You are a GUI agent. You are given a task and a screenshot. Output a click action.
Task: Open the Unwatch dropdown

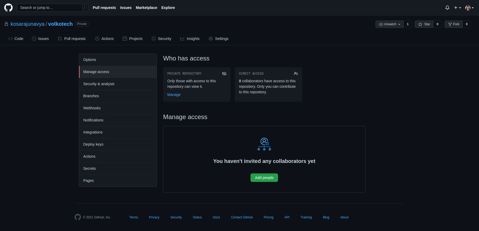tap(389, 24)
